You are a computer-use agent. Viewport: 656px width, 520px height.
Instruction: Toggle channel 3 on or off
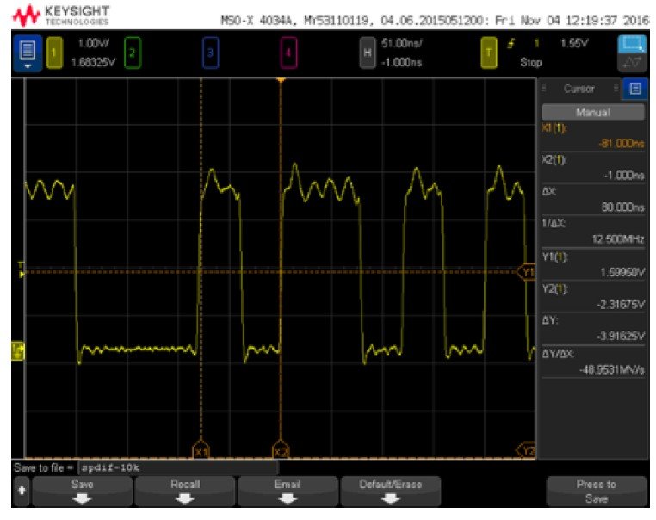(210, 53)
